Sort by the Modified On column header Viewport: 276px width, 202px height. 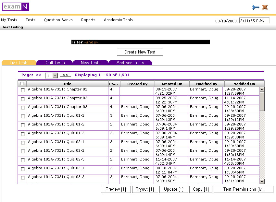pos(245,83)
